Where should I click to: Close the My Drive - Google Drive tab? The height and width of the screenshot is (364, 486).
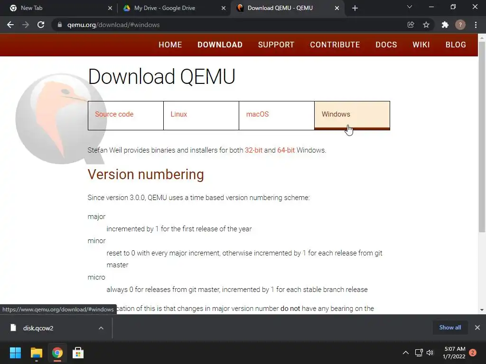(224, 9)
